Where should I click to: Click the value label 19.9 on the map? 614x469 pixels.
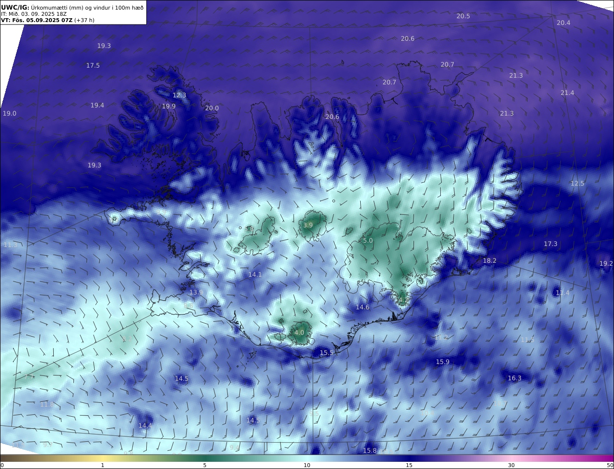(x=169, y=106)
